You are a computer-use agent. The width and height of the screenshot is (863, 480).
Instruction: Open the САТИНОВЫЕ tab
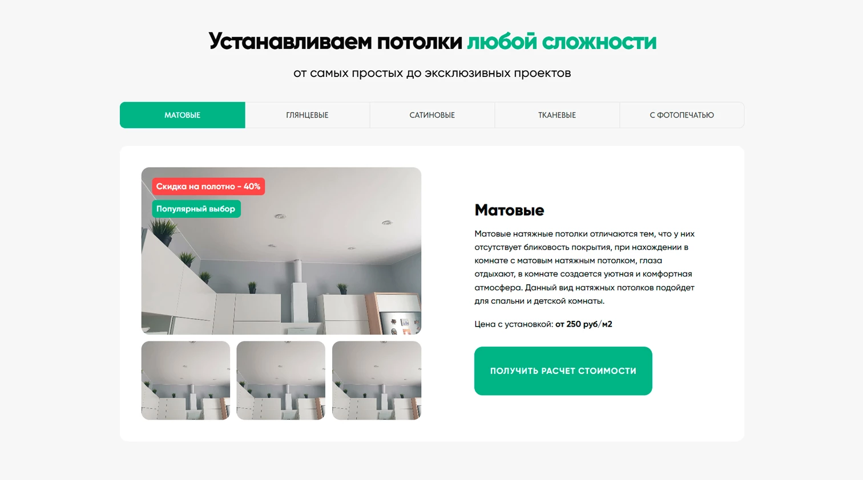pos(432,115)
